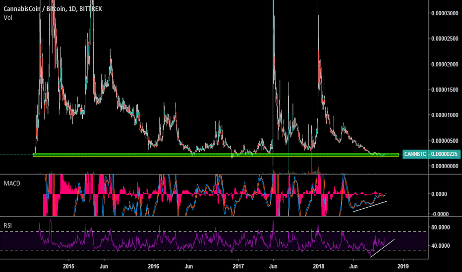Click the current price label 0.00000225
This screenshot has width=462, height=272.
pos(444,154)
